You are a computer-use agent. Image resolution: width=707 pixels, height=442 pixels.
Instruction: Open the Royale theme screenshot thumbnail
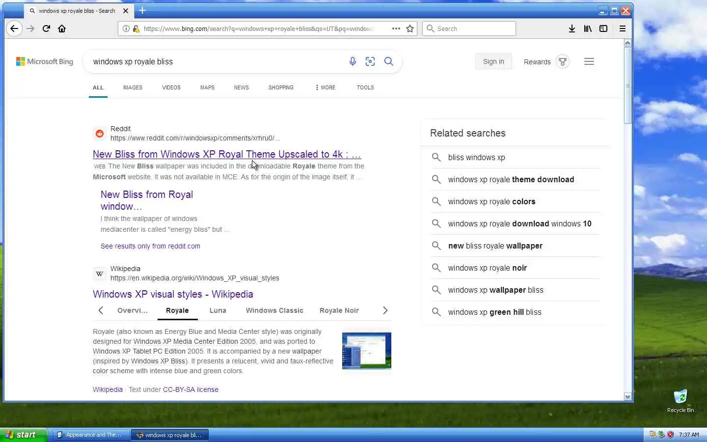367,351
